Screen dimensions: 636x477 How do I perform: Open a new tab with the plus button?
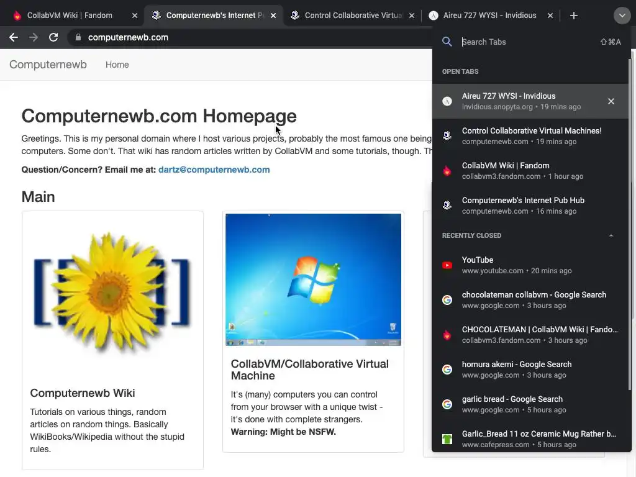[x=573, y=16]
